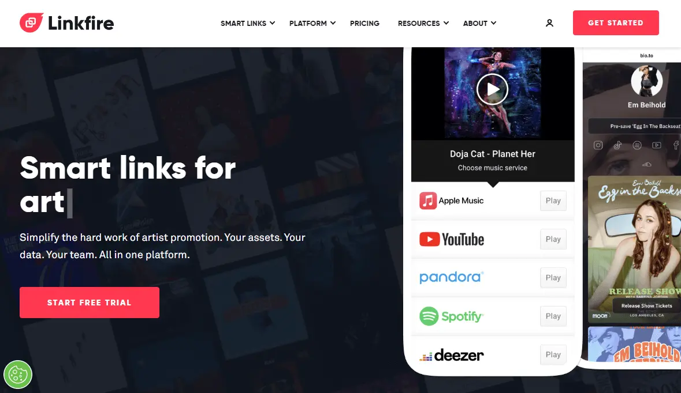681x393 pixels.
Task: Click the Get Started button
Action: (615, 22)
